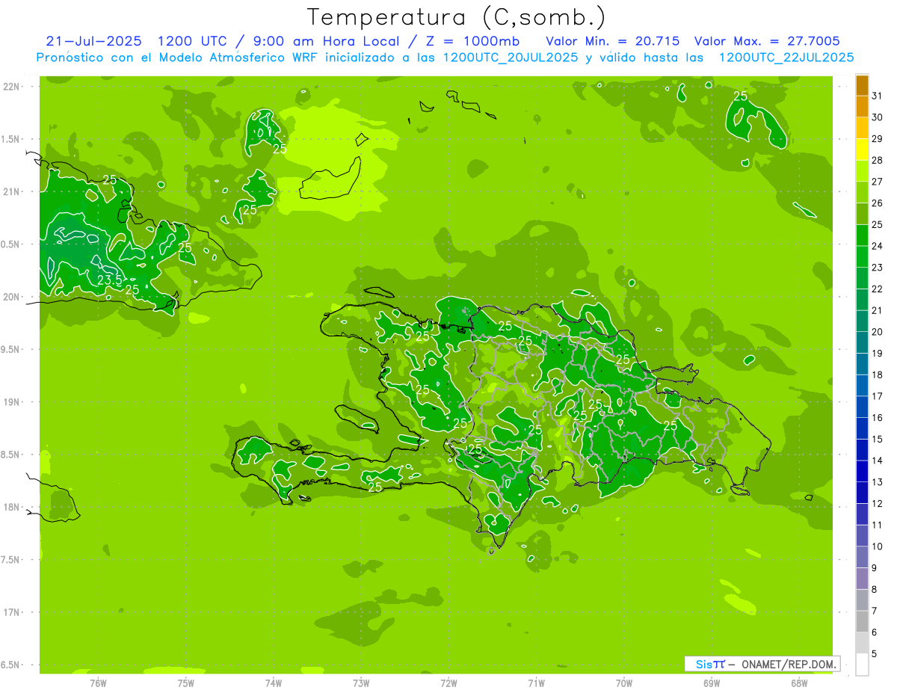This screenshot has height=693, width=897.
Task: Click the 'Valor Max. = 27.7005' value
Action: [x=767, y=41]
